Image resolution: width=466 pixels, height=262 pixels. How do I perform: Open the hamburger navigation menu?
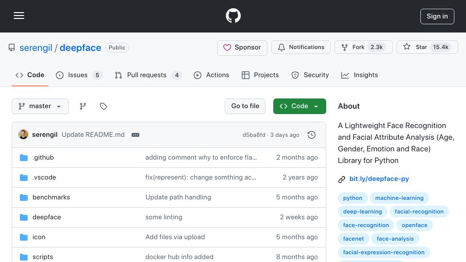click(x=19, y=16)
